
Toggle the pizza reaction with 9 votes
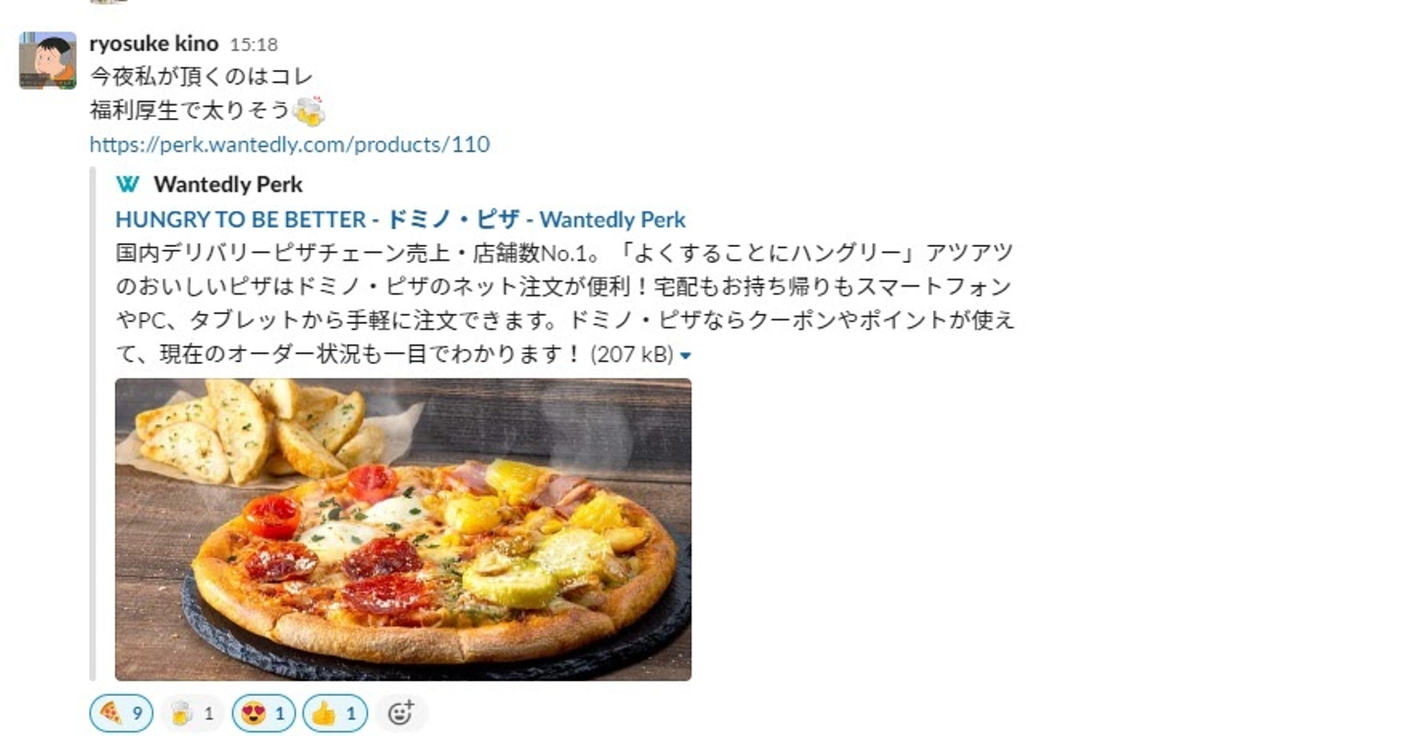coord(121,713)
